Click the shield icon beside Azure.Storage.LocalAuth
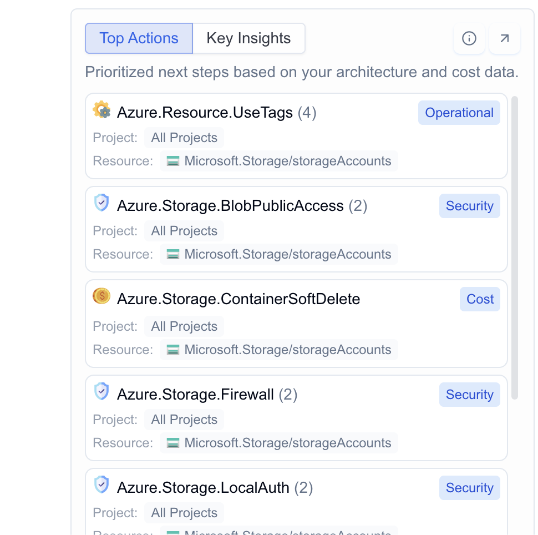This screenshot has height=535, width=538. (101, 484)
